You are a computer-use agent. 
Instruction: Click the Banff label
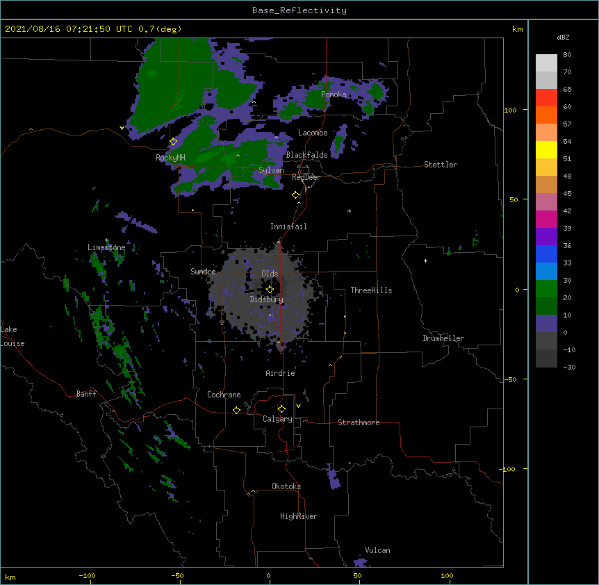click(86, 394)
